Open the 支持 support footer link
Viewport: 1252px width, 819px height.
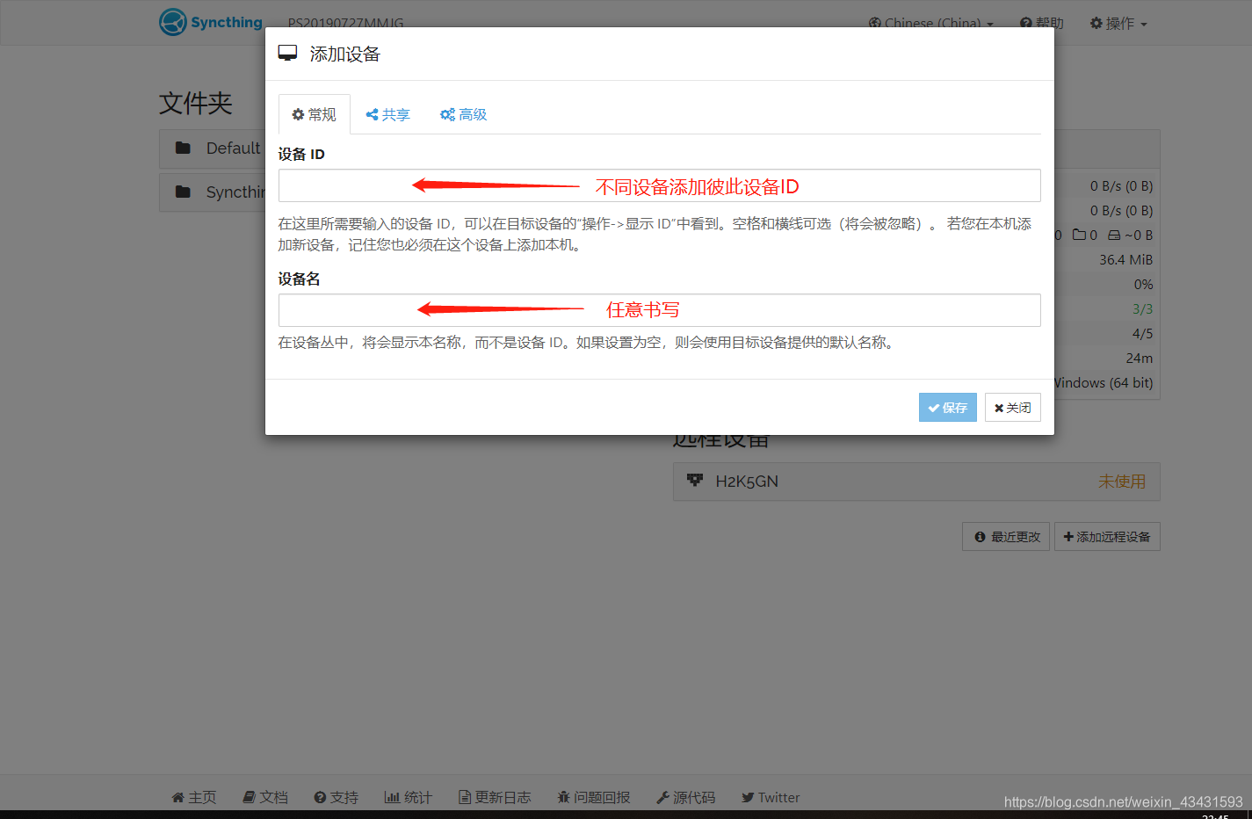tap(337, 797)
